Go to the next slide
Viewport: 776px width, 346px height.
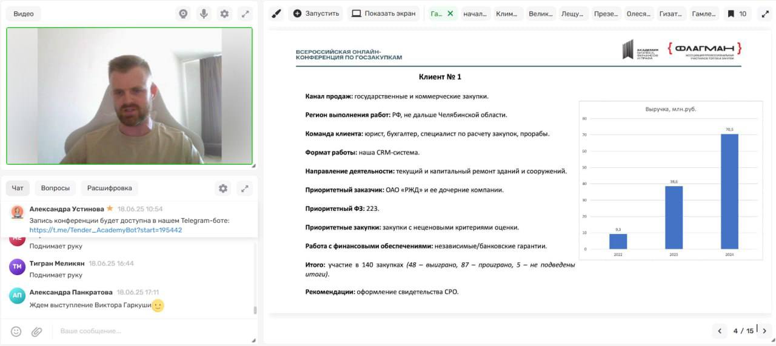(764, 331)
